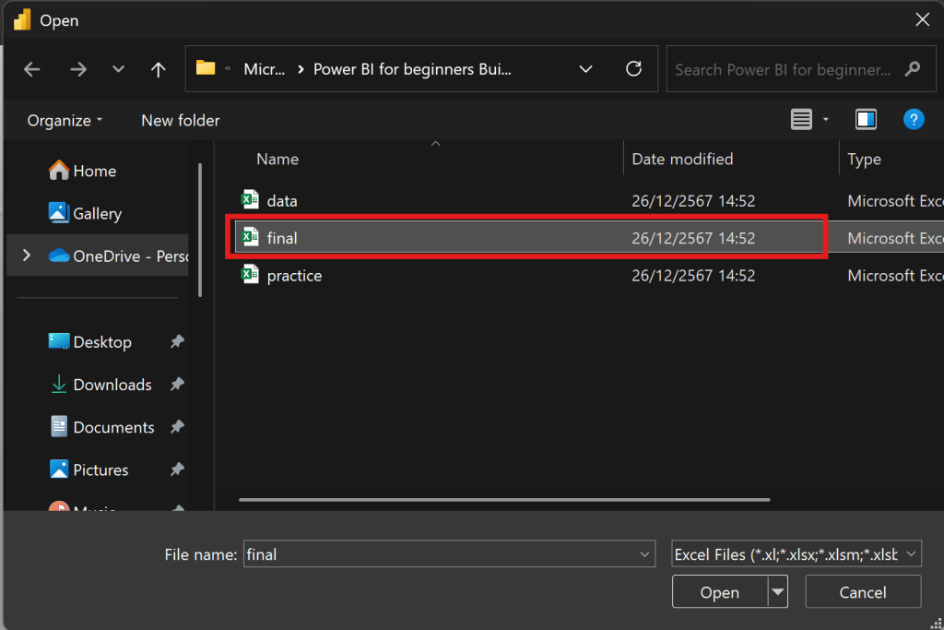944x630 pixels.
Task: Expand the address bar path history
Action: click(585, 69)
